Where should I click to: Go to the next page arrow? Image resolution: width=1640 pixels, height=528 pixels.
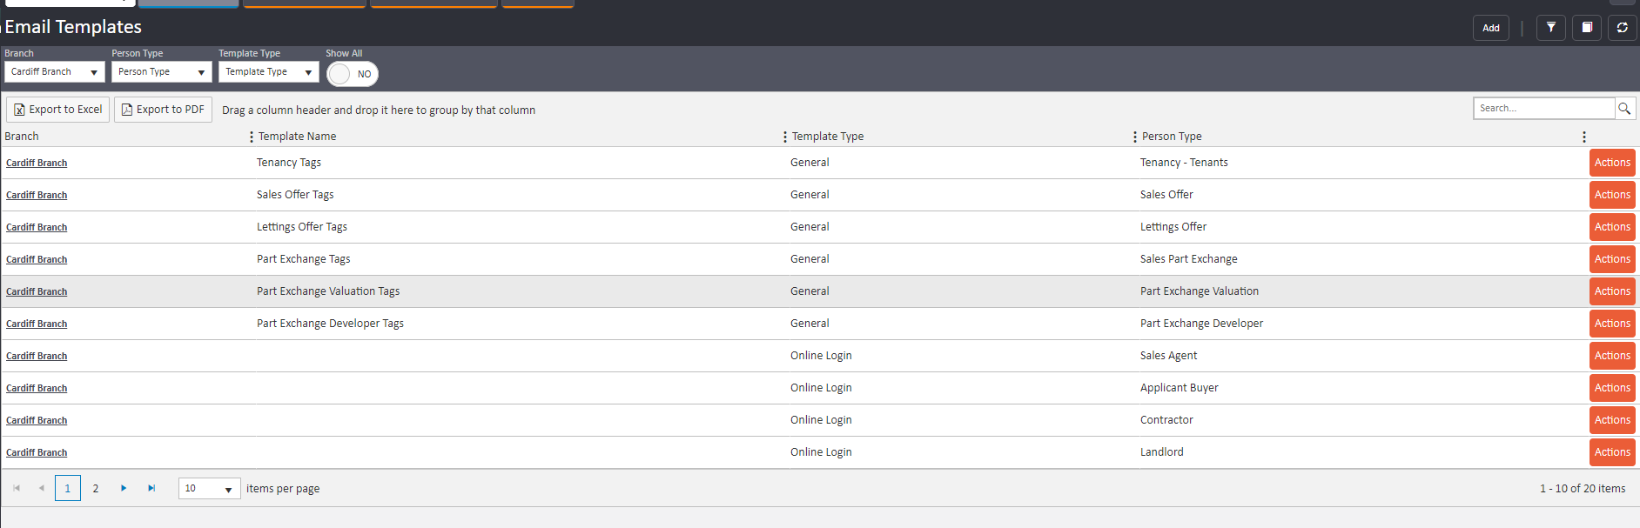(x=124, y=488)
